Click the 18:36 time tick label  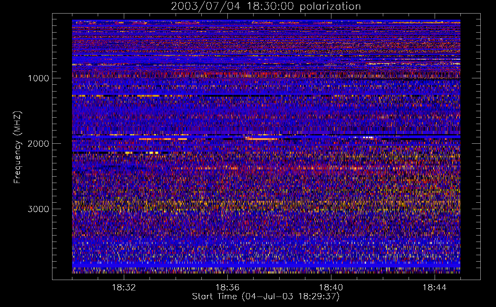click(227, 288)
